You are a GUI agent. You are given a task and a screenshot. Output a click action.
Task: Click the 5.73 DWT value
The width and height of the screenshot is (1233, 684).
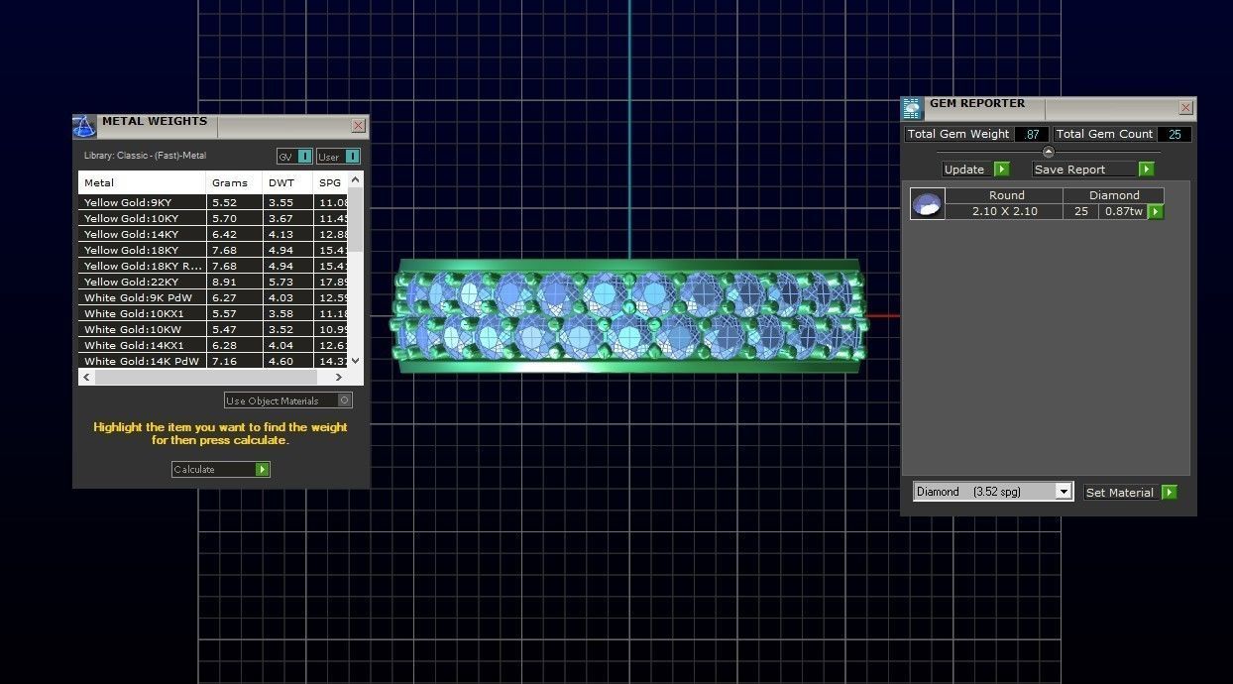[x=280, y=282]
